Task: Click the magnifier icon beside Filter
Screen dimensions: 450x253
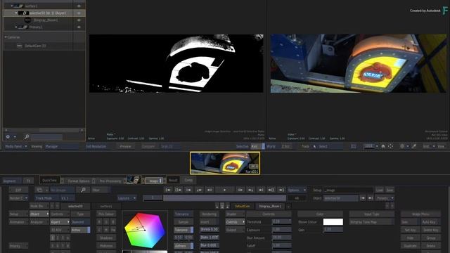Action: pos(83,190)
